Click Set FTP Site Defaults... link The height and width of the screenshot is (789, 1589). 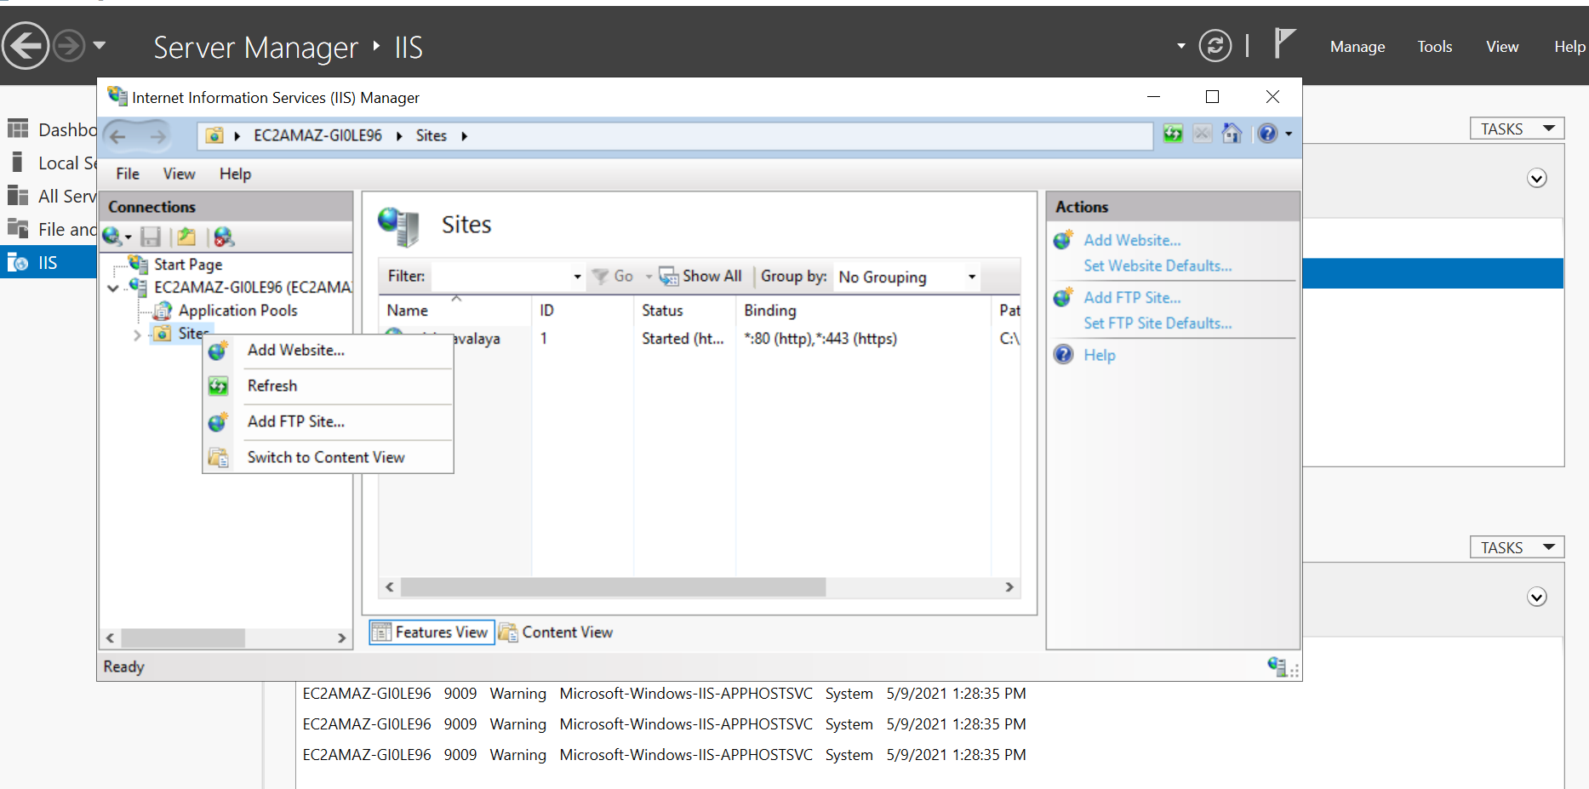pos(1157,323)
